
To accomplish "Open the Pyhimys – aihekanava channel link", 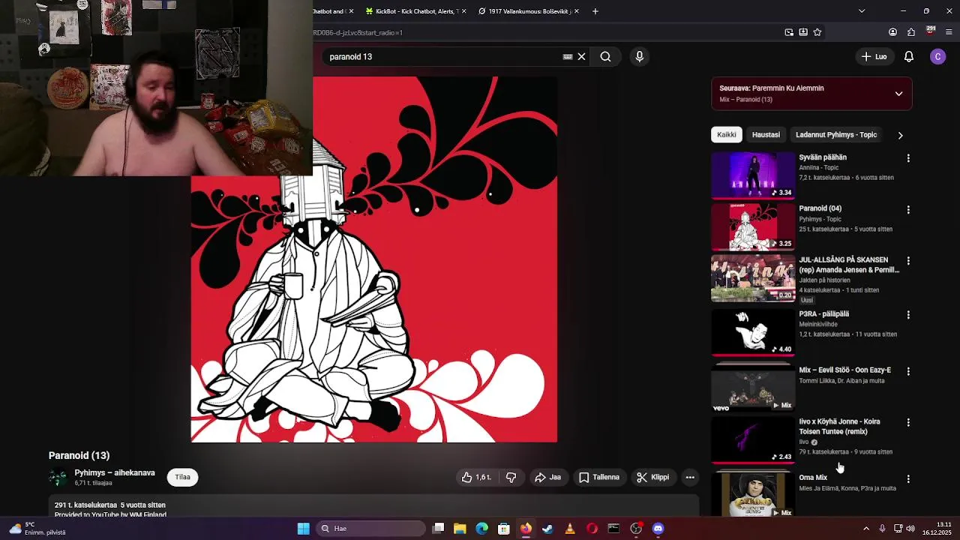I will (x=115, y=472).
